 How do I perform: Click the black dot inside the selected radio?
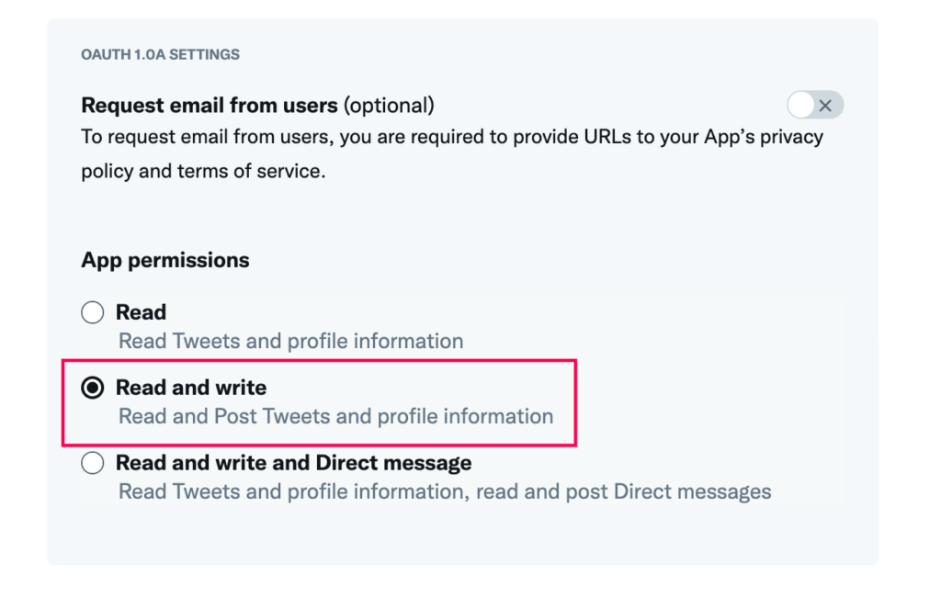[93, 388]
